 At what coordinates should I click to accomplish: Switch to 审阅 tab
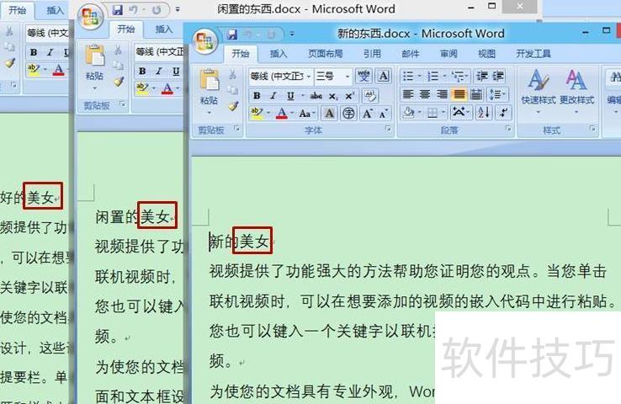pyautogui.click(x=448, y=54)
